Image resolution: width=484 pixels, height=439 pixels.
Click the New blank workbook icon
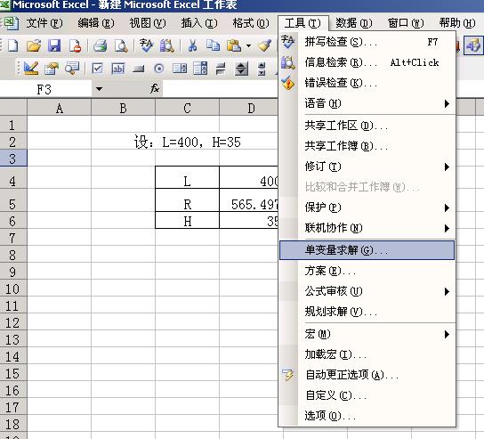(13, 46)
